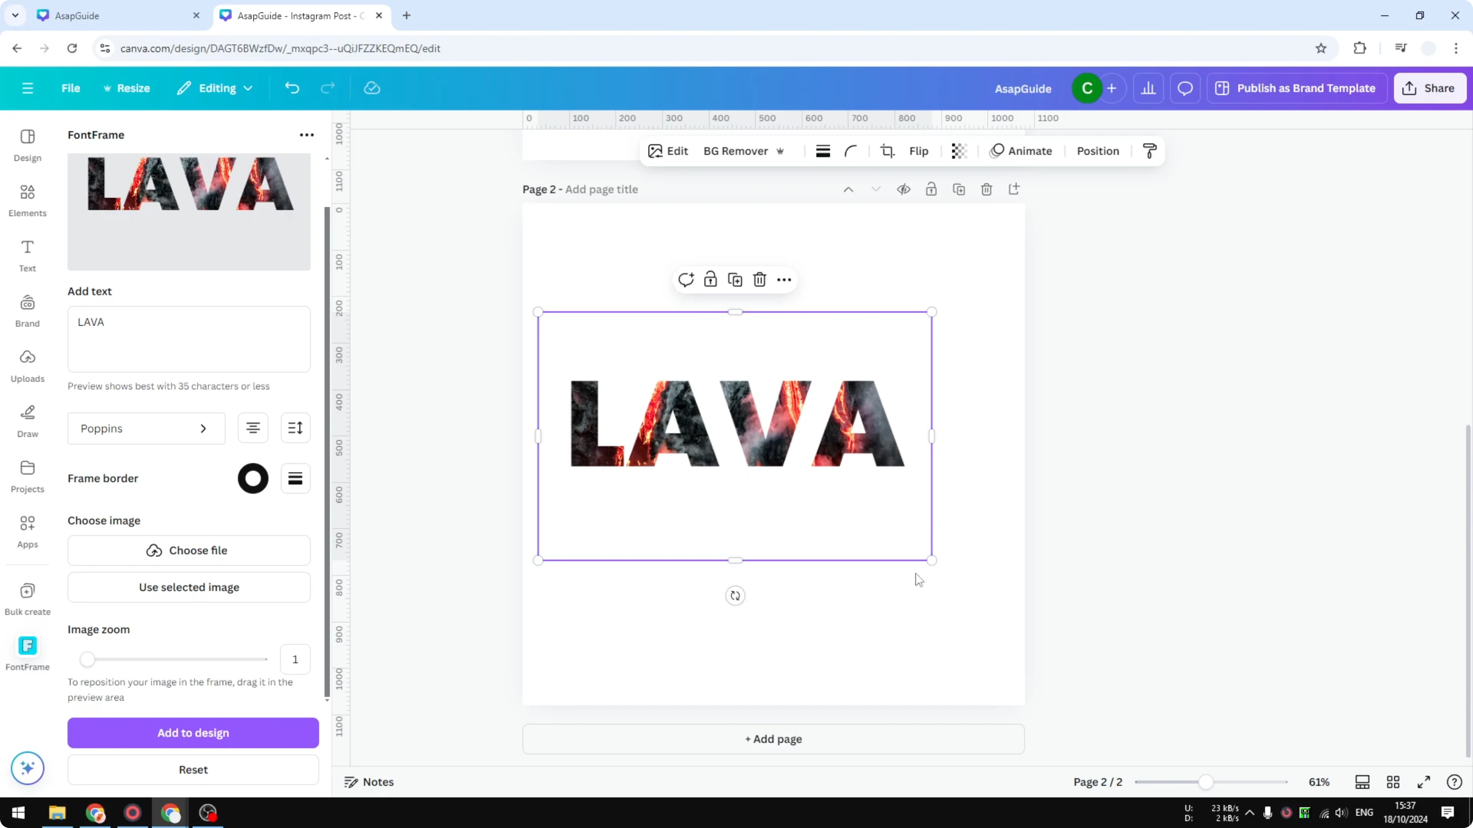
Task: Lock the selected LAVA element
Action: coord(710,280)
